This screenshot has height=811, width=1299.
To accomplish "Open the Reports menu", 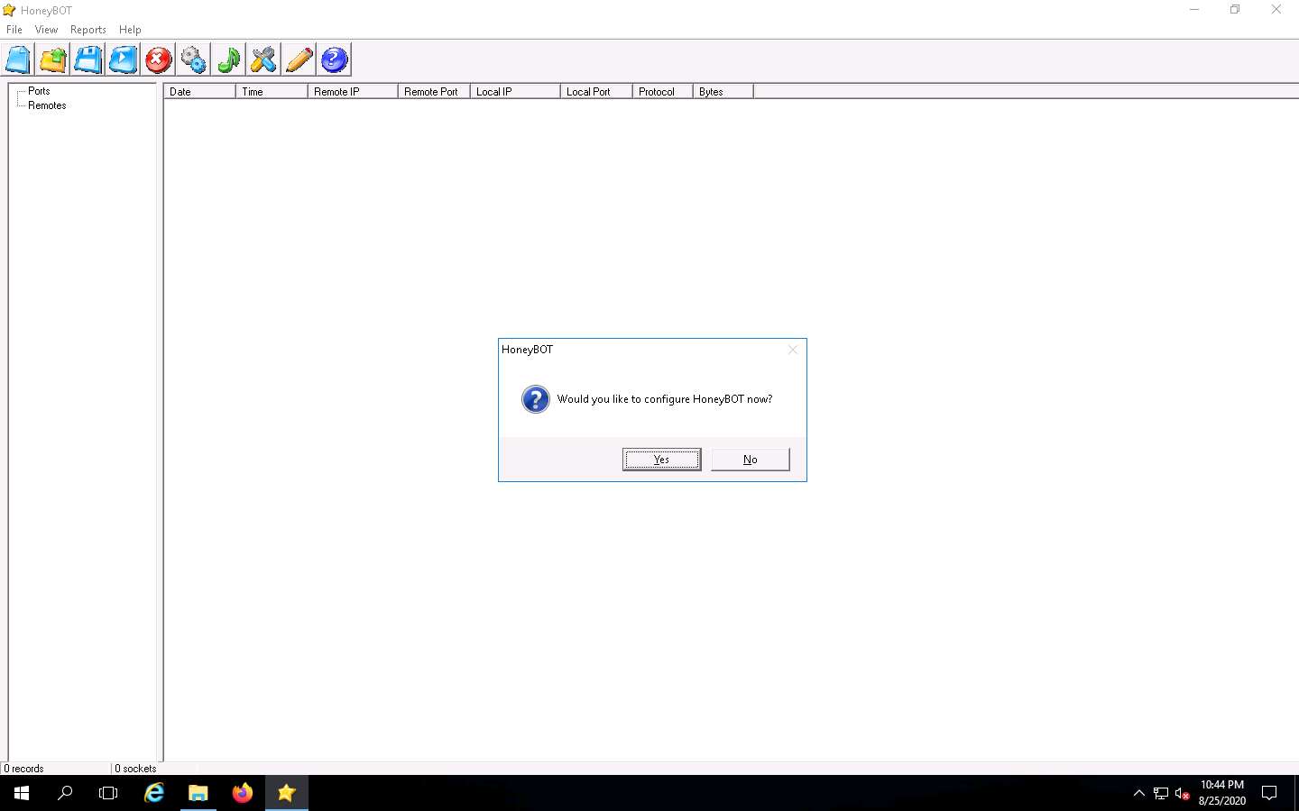I will pos(88,30).
